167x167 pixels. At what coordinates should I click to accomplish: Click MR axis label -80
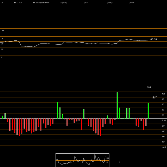[x=163, y=142]
